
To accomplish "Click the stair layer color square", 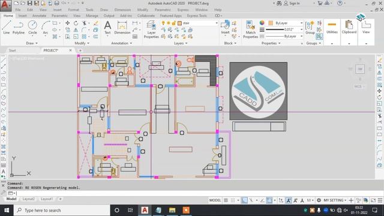I will tap(179, 23).
